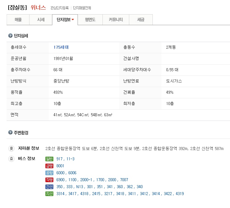This screenshot has width=230, height=208.
Task: Select the 도시가스 heating fuel value
Action: pyautogui.click(x=174, y=81)
